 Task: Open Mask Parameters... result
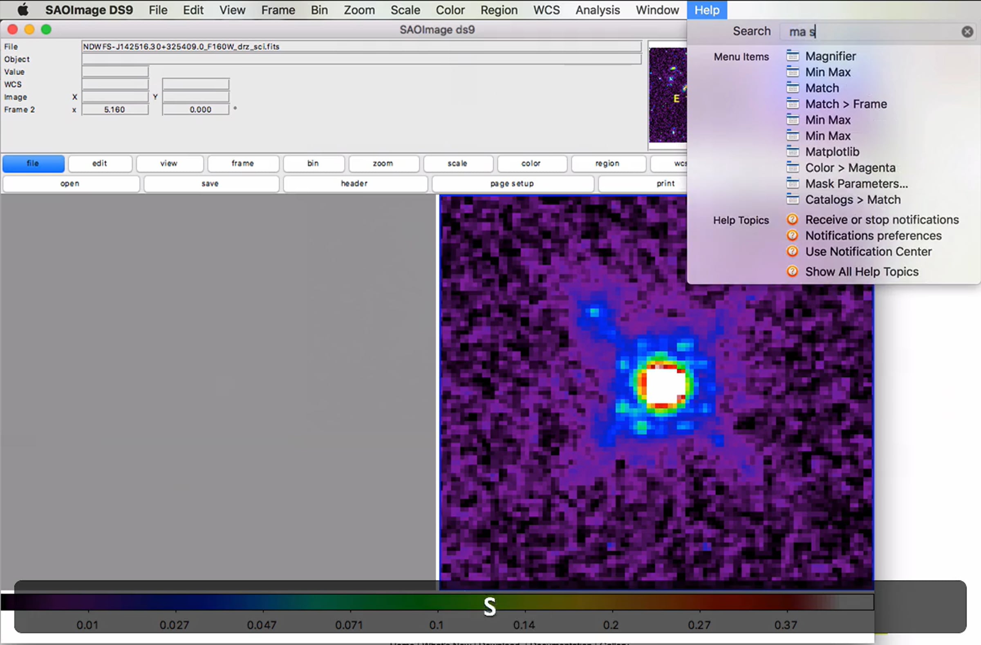856,184
